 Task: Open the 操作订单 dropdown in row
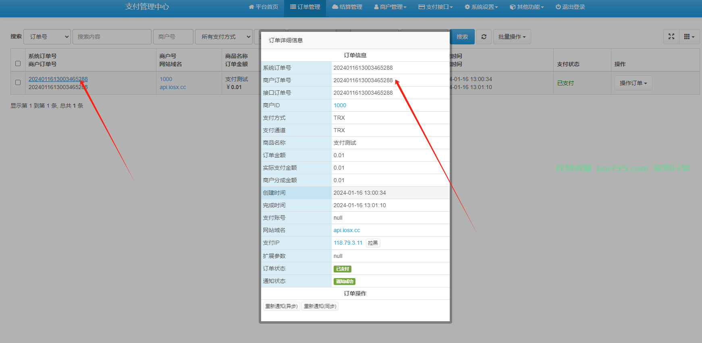633,83
